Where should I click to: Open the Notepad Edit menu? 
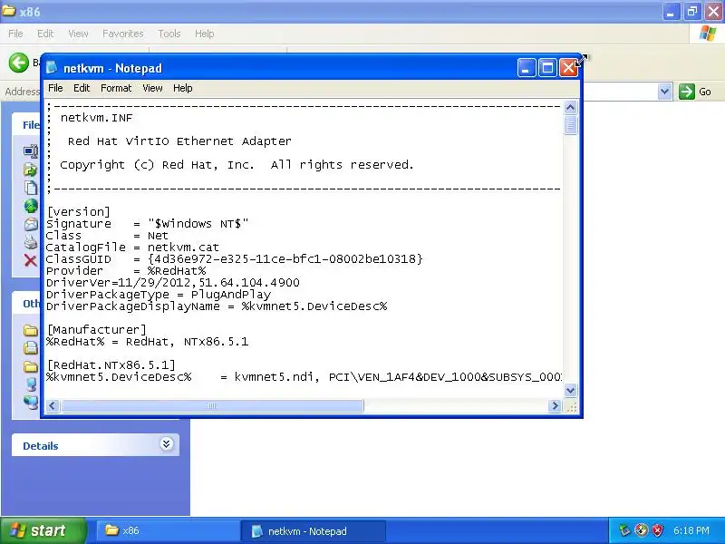[x=82, y=88]
